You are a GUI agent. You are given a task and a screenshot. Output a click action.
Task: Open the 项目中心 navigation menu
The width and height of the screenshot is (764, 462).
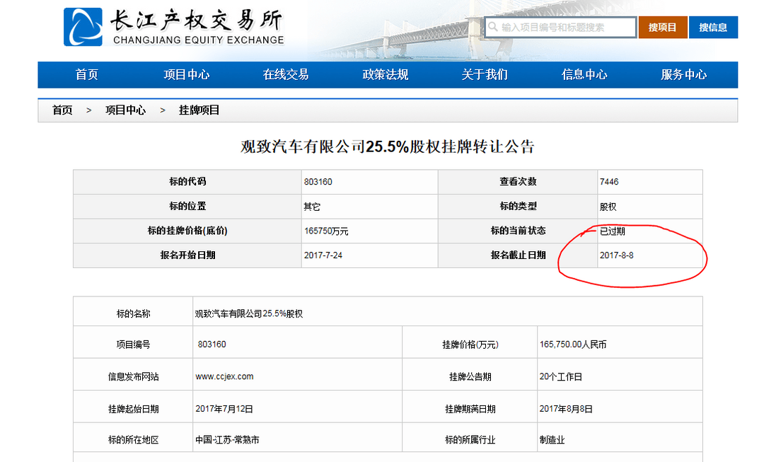click(186, 74)
